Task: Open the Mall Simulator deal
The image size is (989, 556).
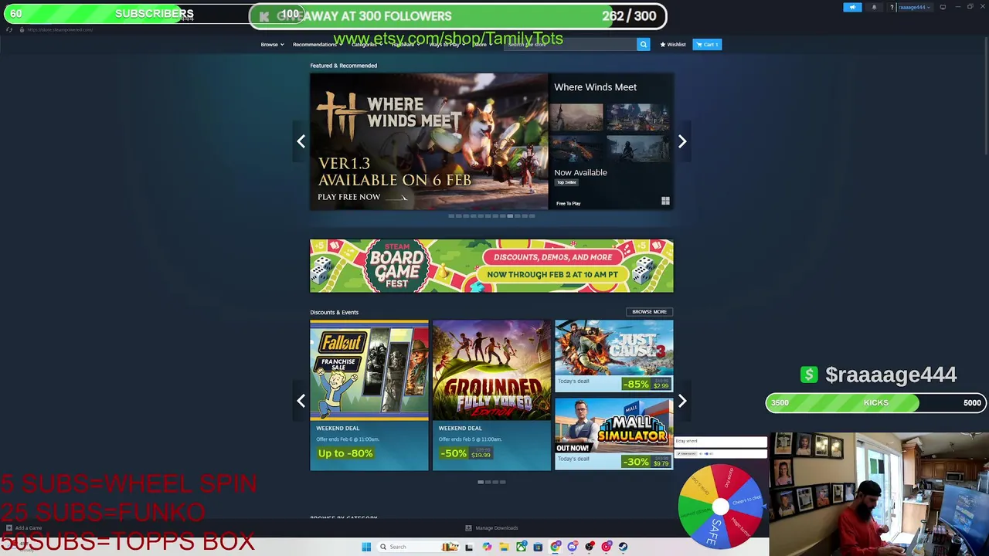Action: point(613,434)
